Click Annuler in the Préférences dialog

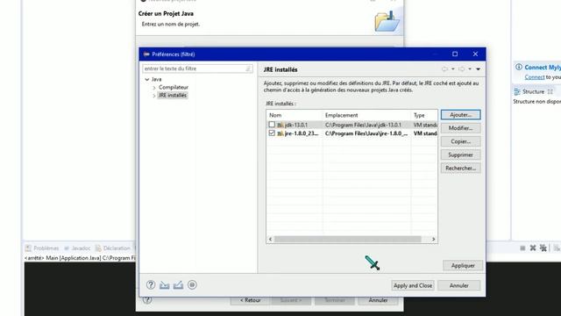[x=458, y=285]
